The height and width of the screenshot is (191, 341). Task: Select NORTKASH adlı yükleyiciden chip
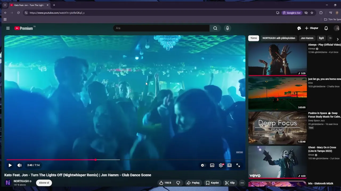279,38
